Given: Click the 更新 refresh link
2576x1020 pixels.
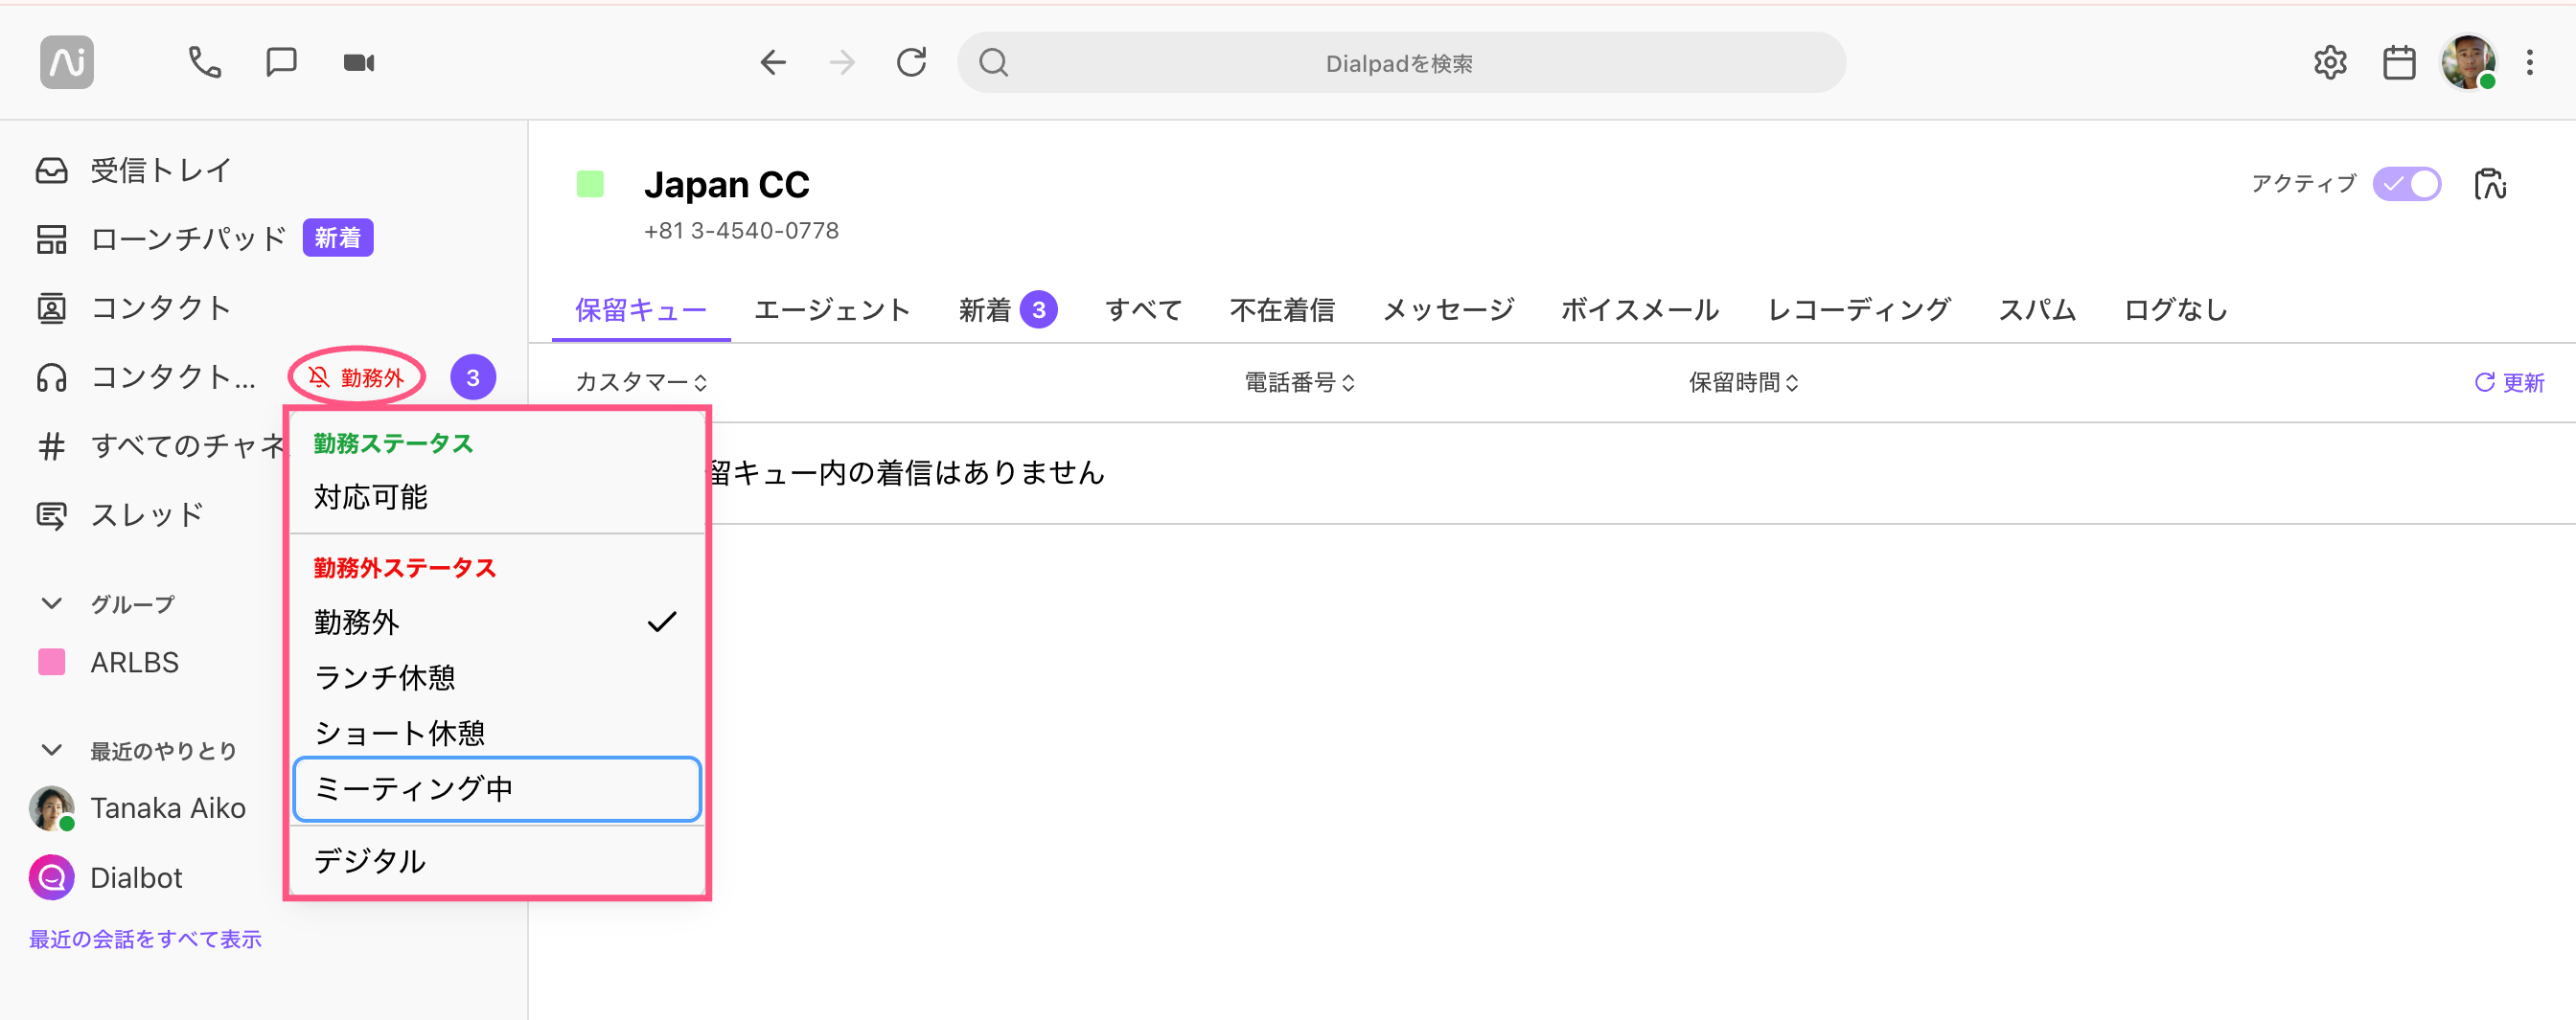Looking at the screenshot, I should click(x=2509, y=383).
